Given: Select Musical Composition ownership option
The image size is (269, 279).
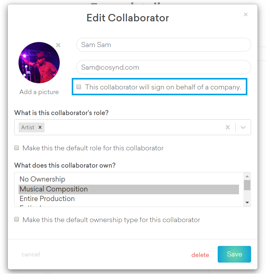Looking at the screenshot, I should (x=54, y=189).
